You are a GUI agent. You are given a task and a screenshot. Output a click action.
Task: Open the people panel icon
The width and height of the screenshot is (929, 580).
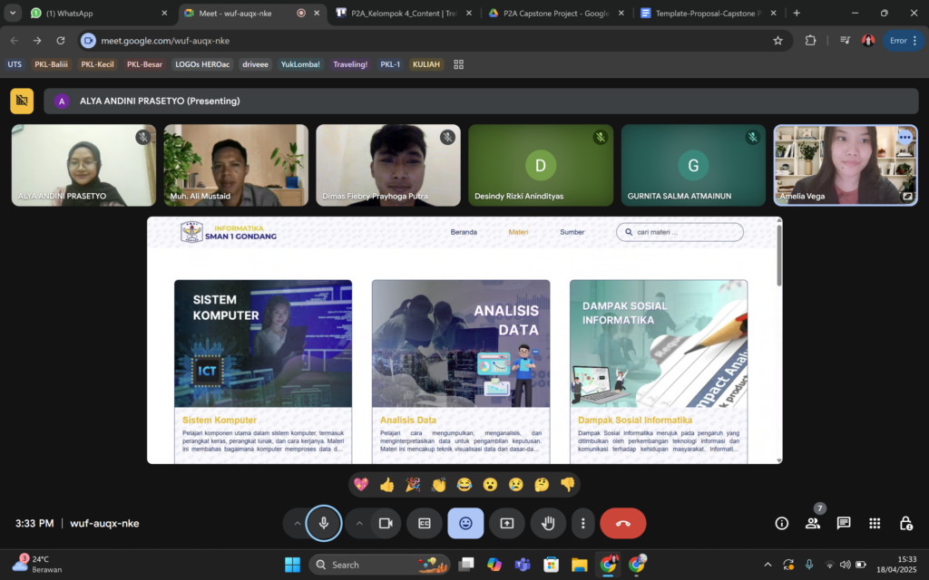[812, 523]
